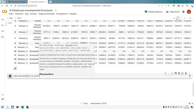This screenshot has height=109, width=194.
Task: Click the notebook title Pandas для пользователей Excel.ipynb
Action: pyautogui.click(x=32, y=10)
